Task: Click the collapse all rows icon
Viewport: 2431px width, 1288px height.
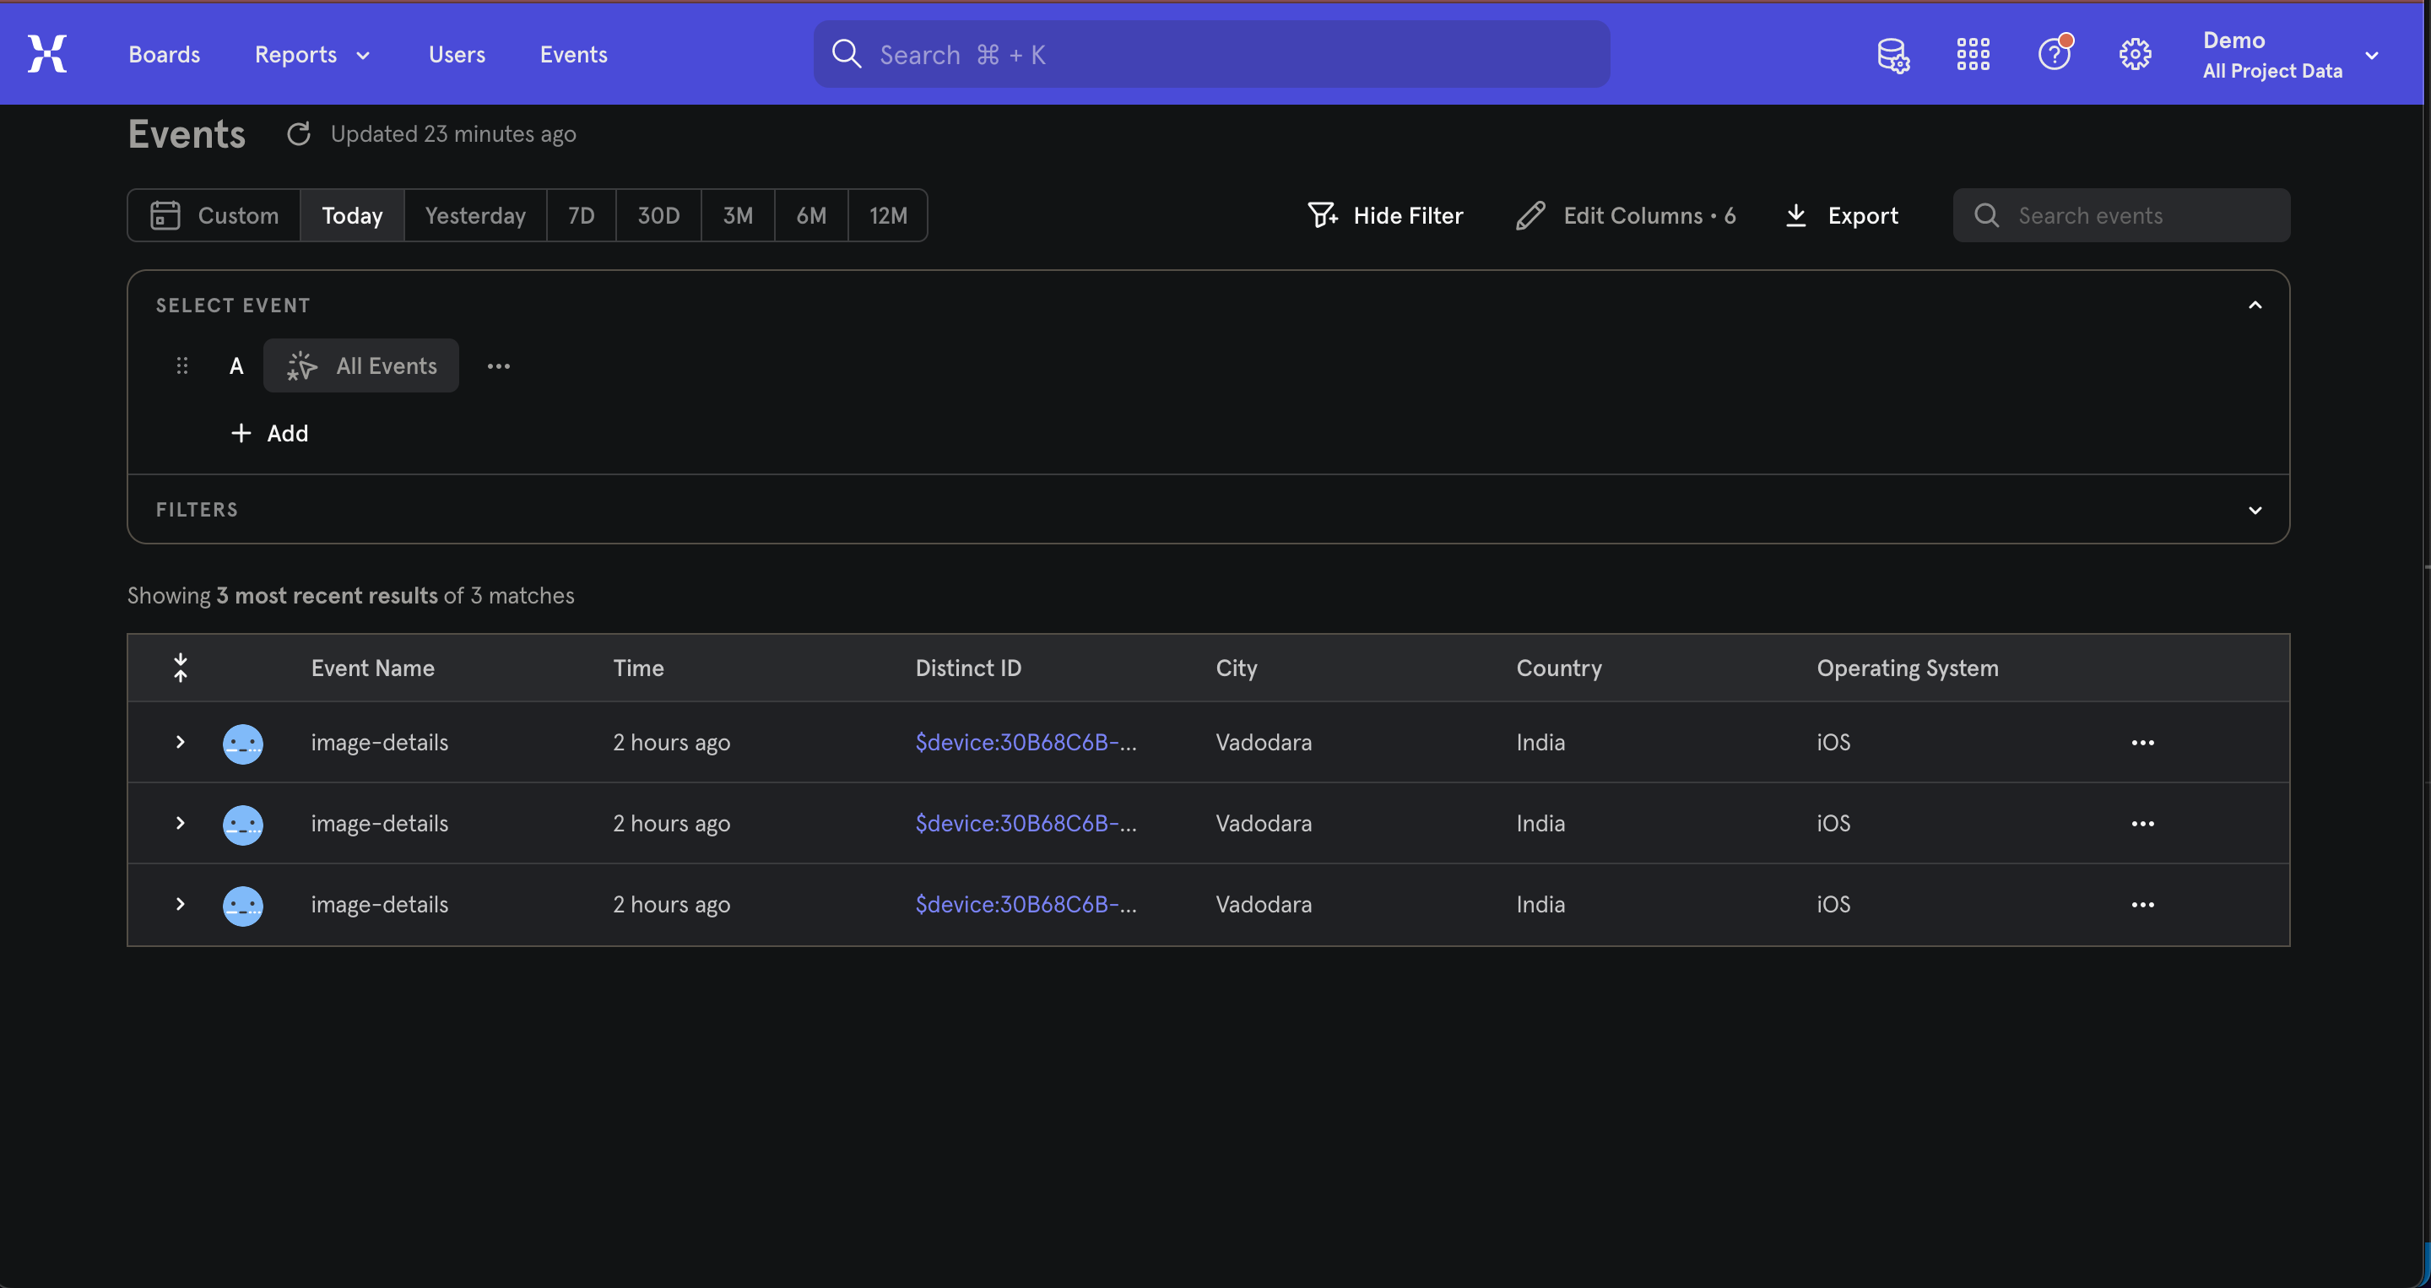Action: (181, 668)
